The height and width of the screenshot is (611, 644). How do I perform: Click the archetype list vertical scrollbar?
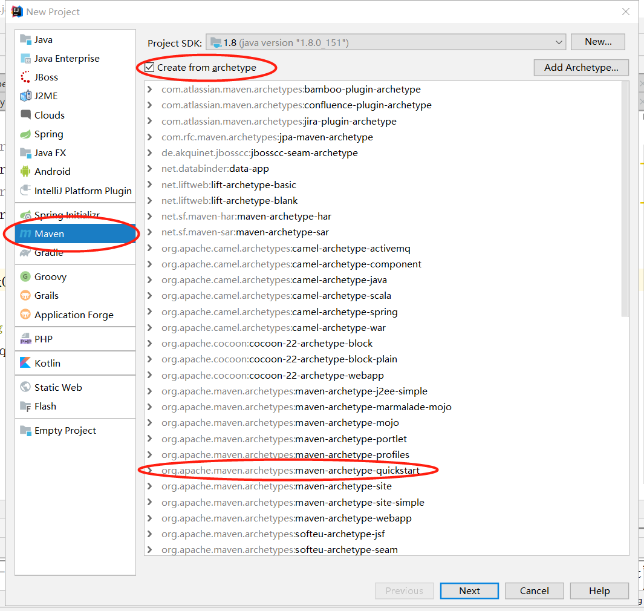click(x=625, y=199)
